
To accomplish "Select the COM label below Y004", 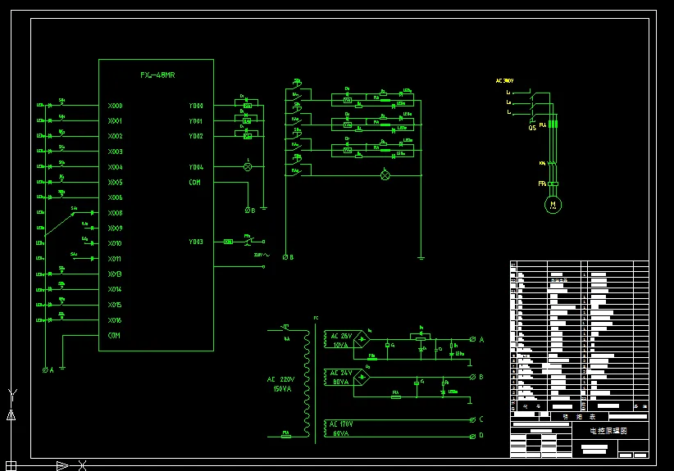I will click(194, 183).
